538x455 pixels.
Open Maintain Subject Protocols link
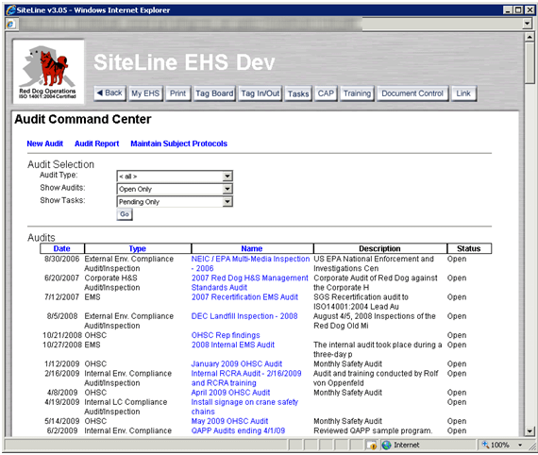pos(178,143)
